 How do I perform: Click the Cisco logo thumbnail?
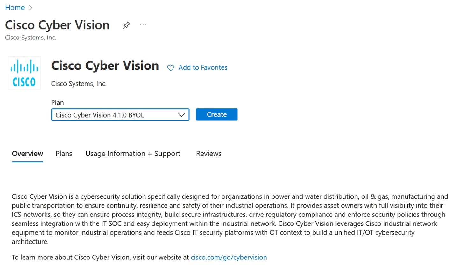click(24, 72)
